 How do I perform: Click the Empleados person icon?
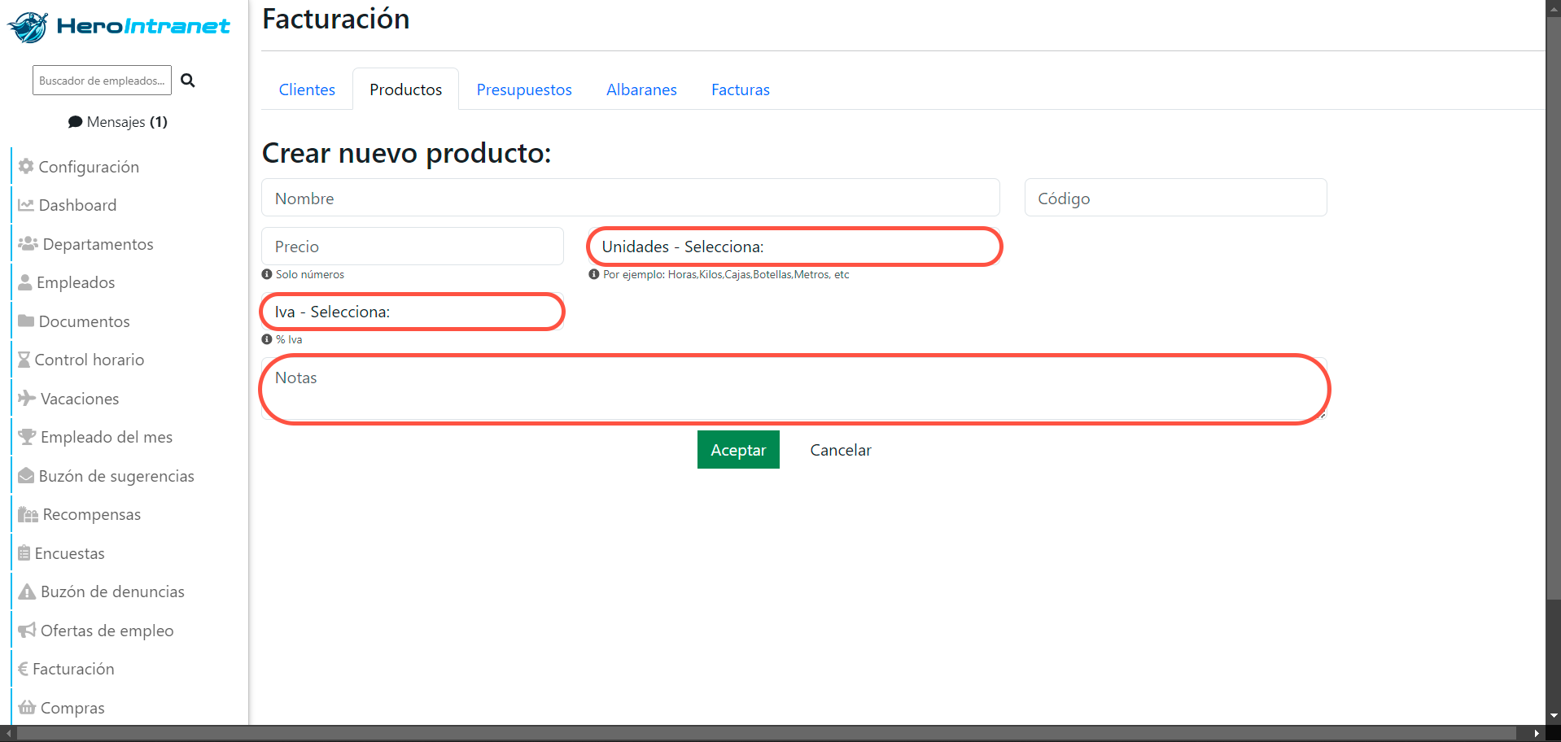(x=25, y=282)
